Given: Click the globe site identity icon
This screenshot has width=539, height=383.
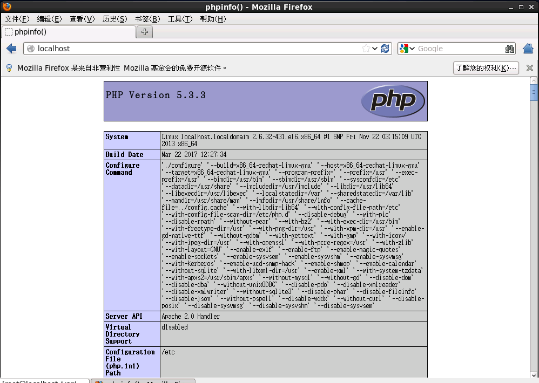Looking at the screenshot, I should (x=31, y=49).
